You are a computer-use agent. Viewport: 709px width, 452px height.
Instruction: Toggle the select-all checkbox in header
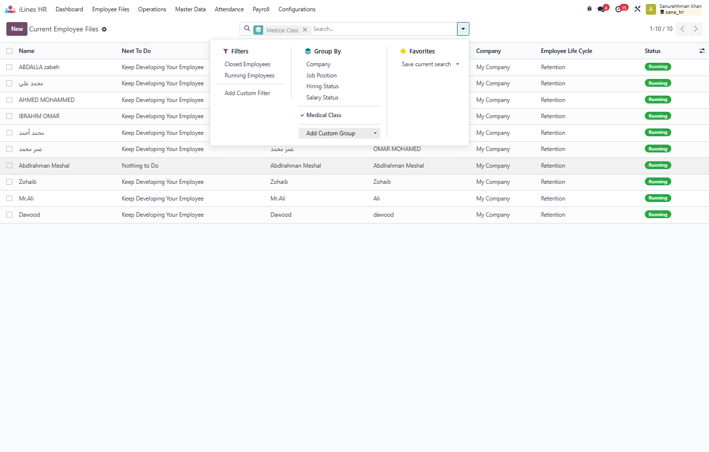(9, 51)
